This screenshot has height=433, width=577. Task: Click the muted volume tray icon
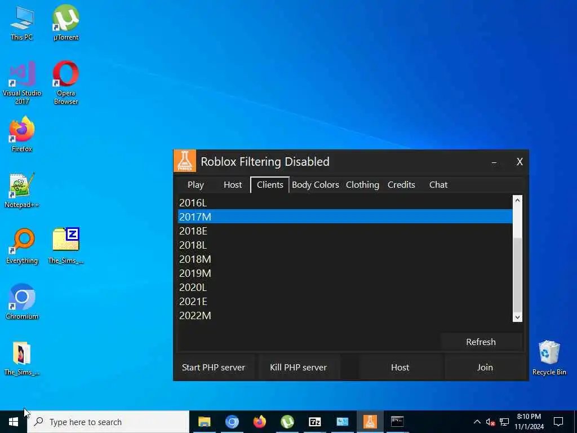pos(490,422)
